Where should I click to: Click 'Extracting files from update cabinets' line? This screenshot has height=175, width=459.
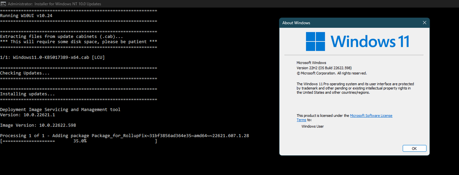pos(62,36)
